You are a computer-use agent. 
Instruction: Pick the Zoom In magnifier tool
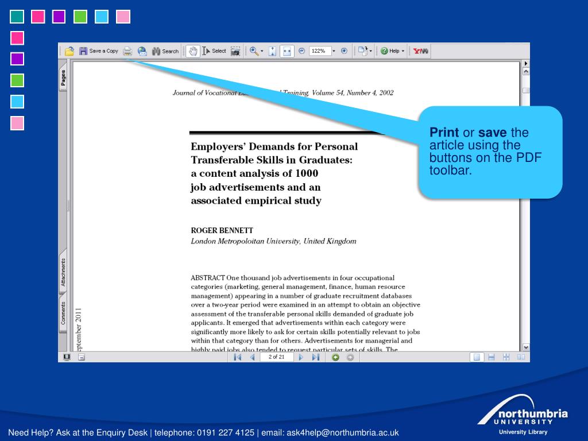pos(254,51)
